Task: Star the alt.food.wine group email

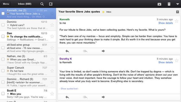Action: (x=52, y=48)
